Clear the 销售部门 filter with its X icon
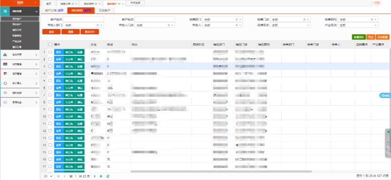The image size is (391, 180). pos(236,20)
